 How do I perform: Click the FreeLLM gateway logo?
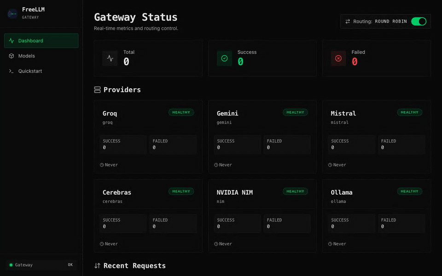12,13
